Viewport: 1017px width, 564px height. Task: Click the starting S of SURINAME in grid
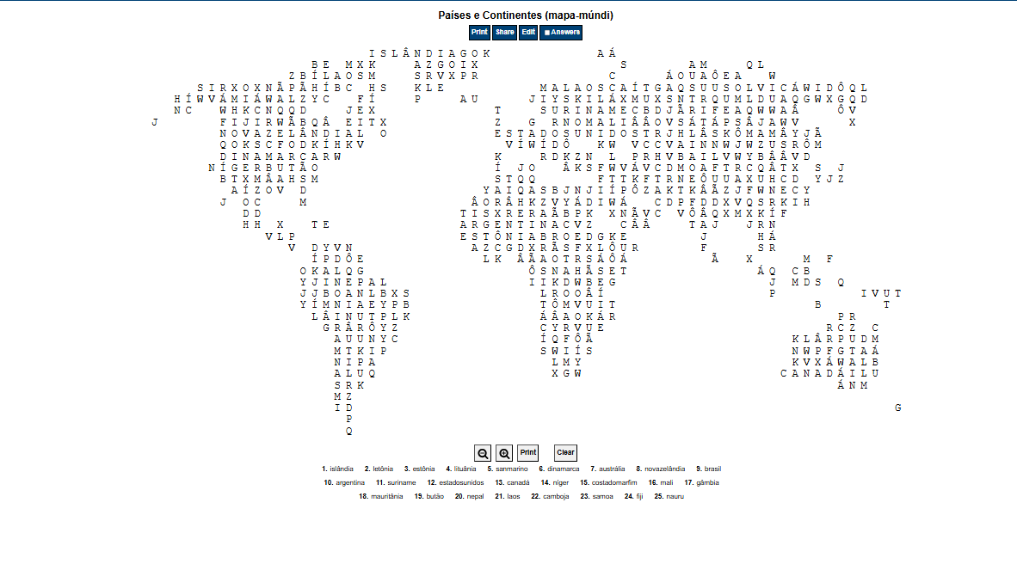(543, 111)
